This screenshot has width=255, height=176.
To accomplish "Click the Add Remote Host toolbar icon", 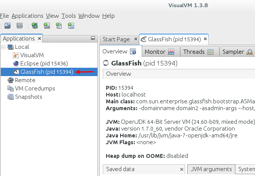I will 35,26.
